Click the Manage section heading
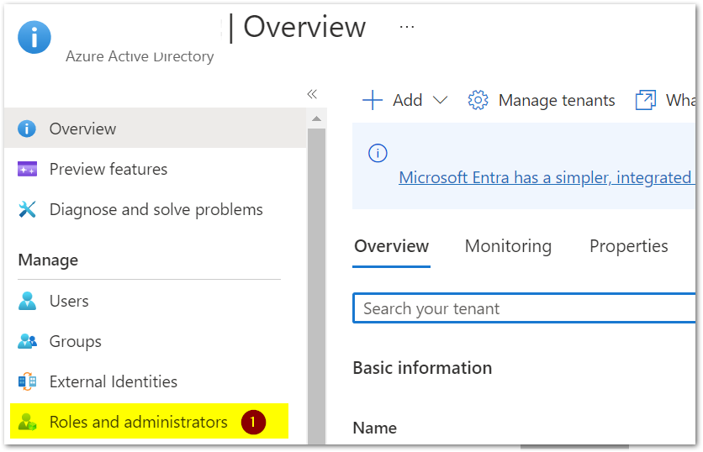 coord(48,260)
